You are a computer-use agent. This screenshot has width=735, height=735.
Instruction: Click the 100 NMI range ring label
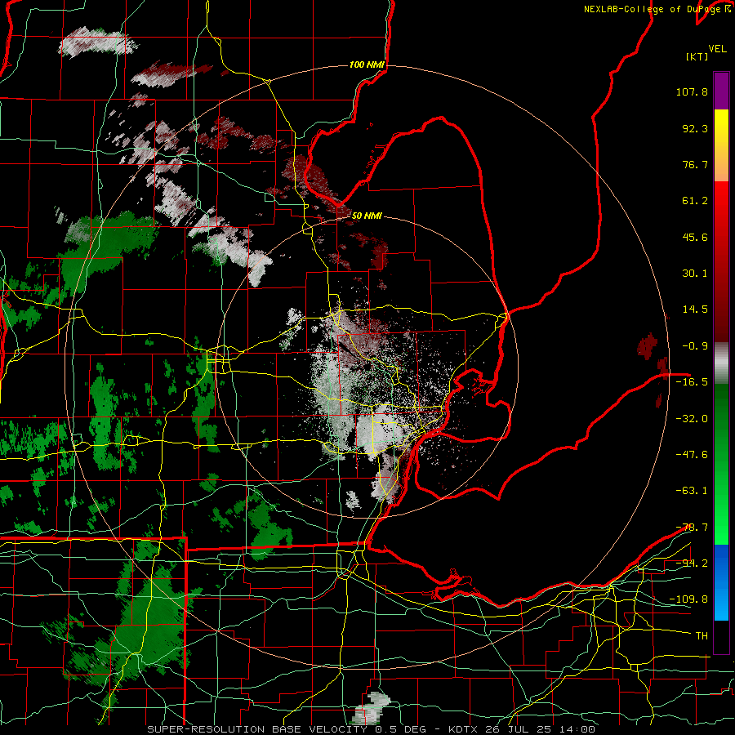[367, 65]
